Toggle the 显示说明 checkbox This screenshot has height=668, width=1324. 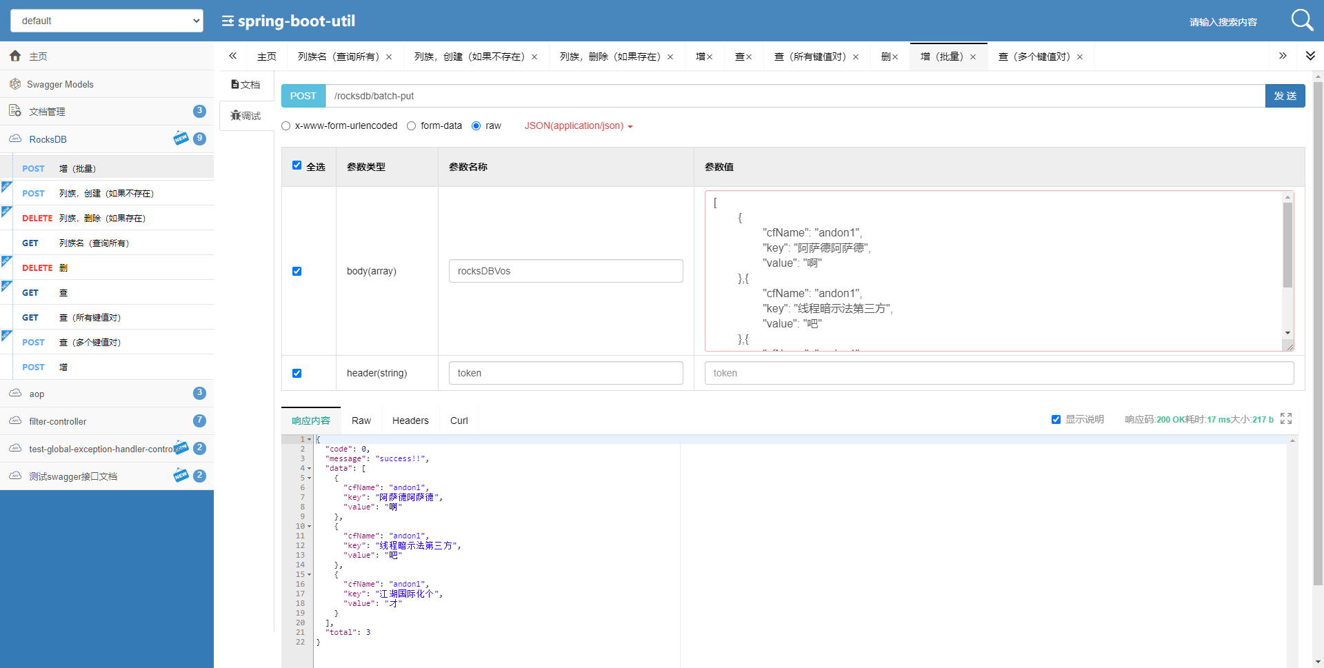click(1056, 419)
